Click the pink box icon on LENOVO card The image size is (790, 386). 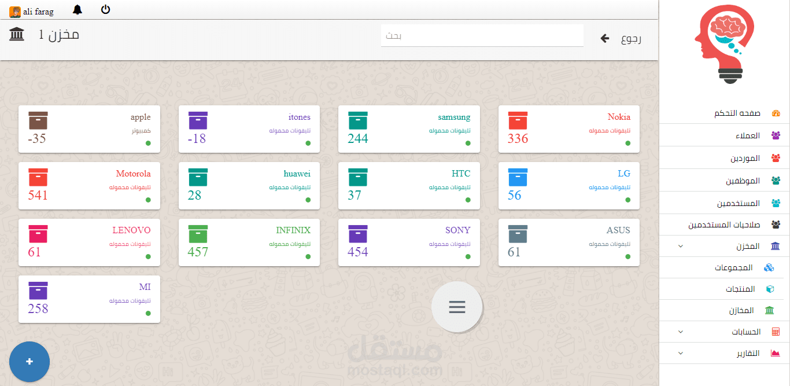38,234
